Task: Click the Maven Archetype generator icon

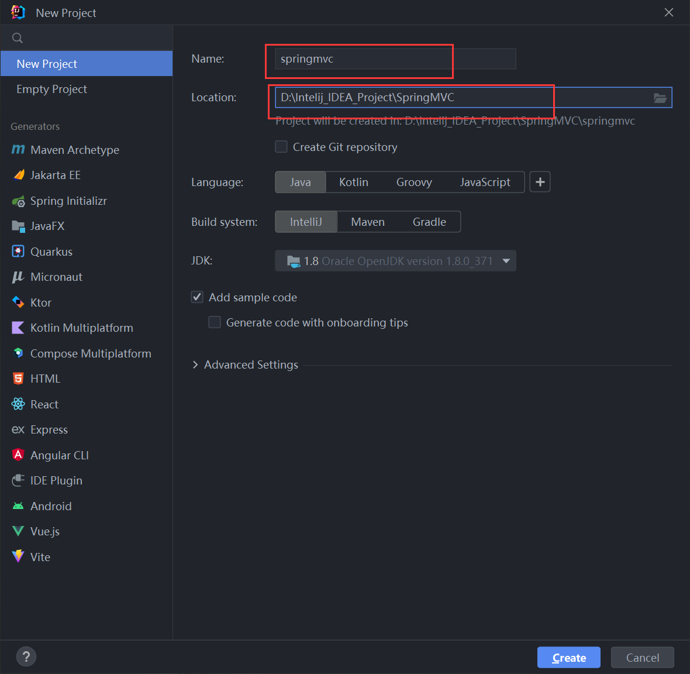Action: (x=18, y=150)
